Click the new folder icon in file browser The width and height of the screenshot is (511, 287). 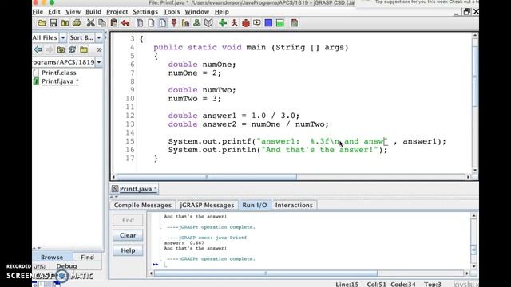84,49
